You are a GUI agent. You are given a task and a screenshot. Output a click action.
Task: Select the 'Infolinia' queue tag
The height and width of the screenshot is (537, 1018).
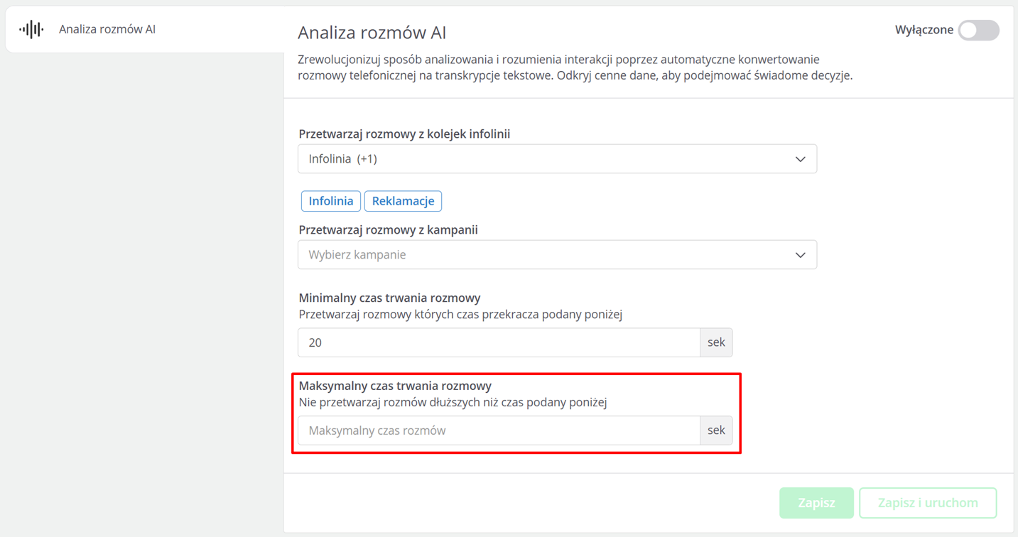331,201
